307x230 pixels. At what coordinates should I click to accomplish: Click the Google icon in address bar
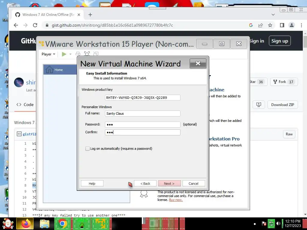[251, 25]
